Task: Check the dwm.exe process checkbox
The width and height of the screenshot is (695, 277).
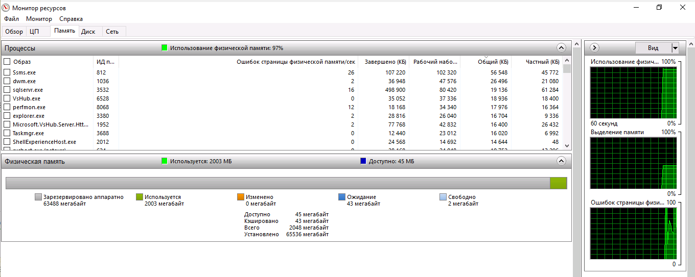Action: click(x=7, y=81)
